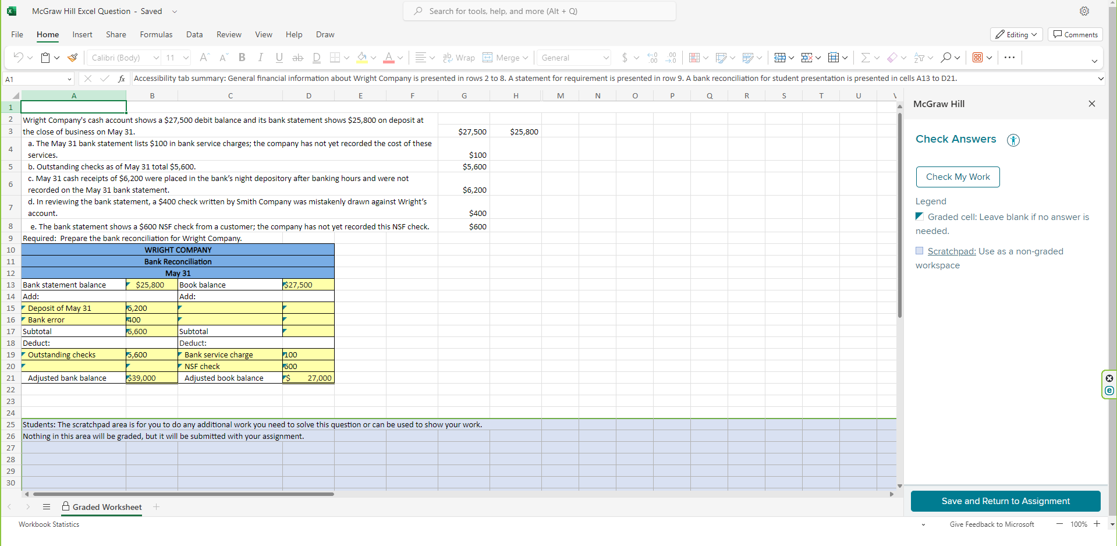This screenshot has height=546, width=1117.
Task: Open the Review menu tab
Action: coord(228,34)
